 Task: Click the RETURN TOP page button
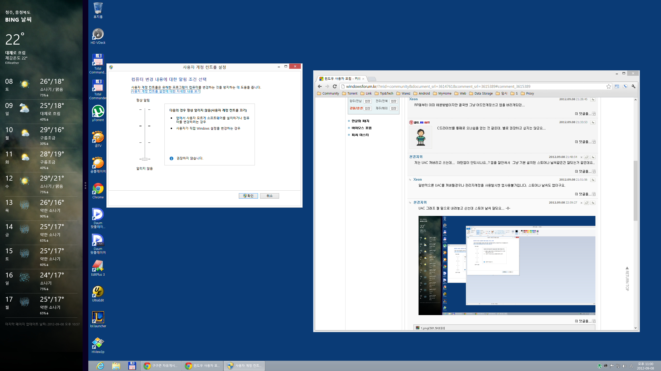(x=627, y=279)
